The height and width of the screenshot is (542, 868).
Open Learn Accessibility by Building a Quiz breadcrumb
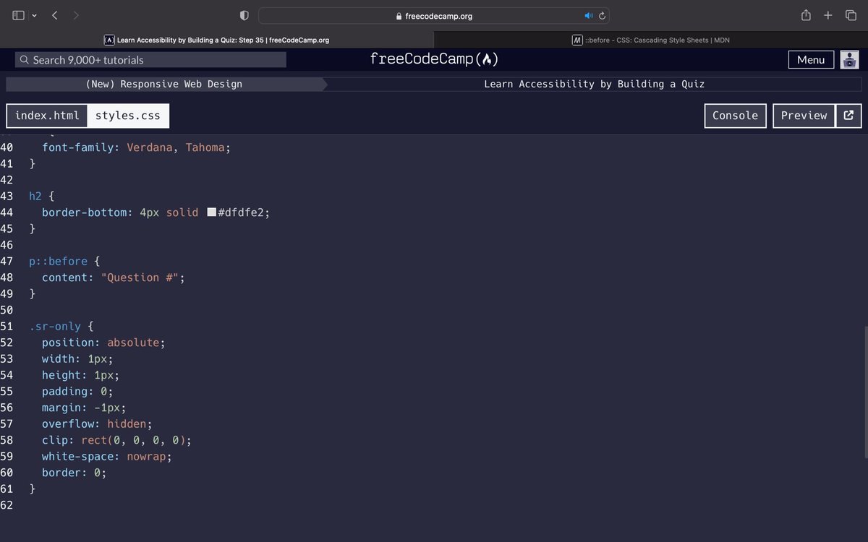pos(594,84)
